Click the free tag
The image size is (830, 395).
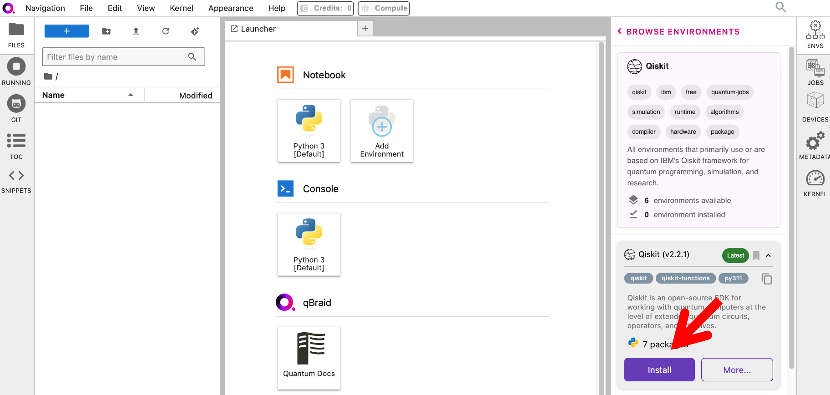691,92
